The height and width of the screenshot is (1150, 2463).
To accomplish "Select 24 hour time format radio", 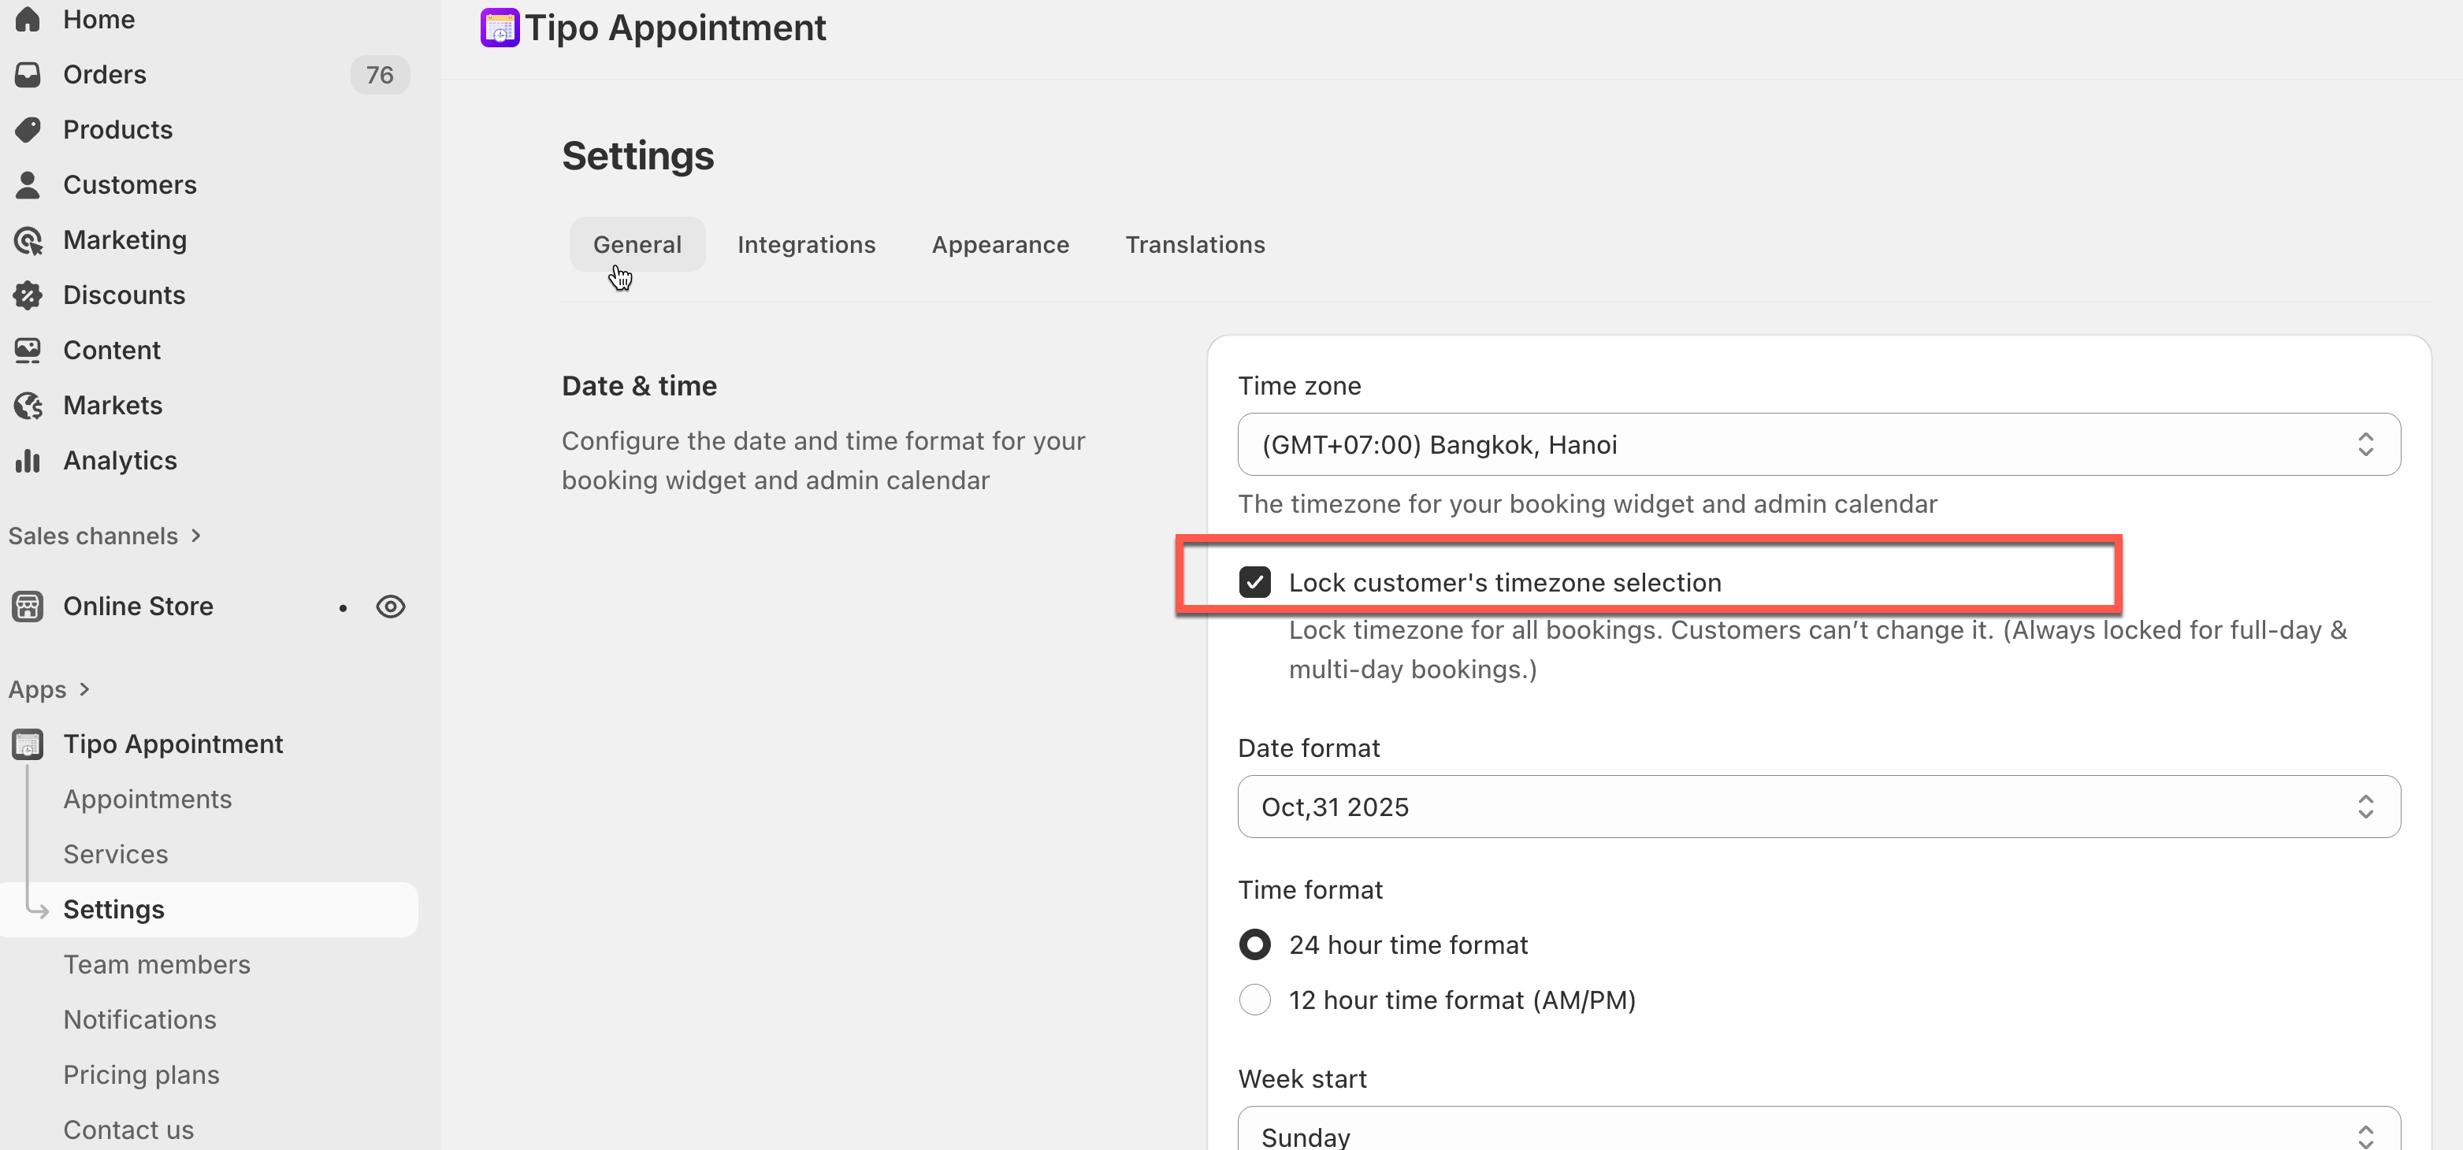I will pos(1254,944).
